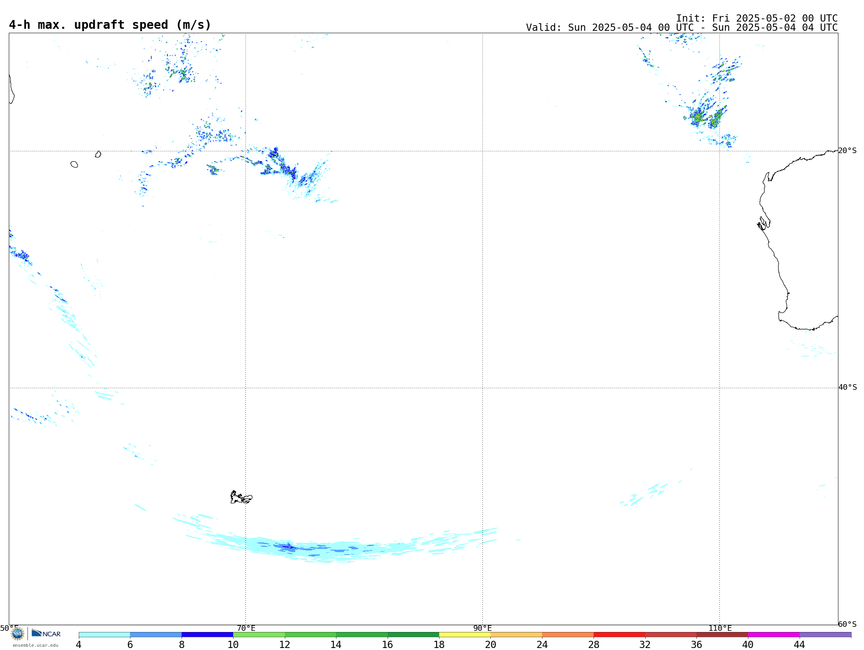Click the light blue 6–8 colorbar swatch
Viewport: 864px width, 650px height.
point(156,634)
